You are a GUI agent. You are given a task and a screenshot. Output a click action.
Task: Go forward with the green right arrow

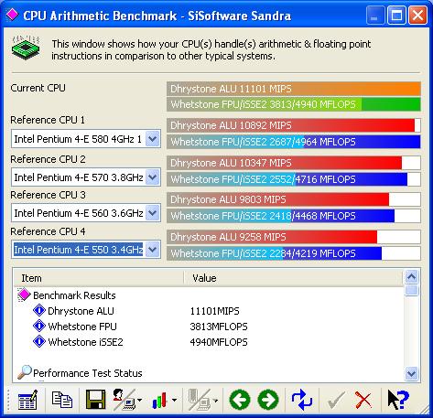(x=268, y=400)
